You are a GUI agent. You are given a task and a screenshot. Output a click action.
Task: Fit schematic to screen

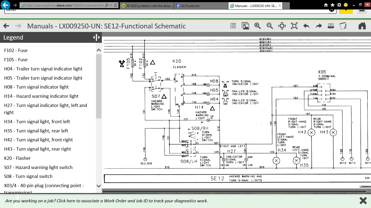click(294, 26)
